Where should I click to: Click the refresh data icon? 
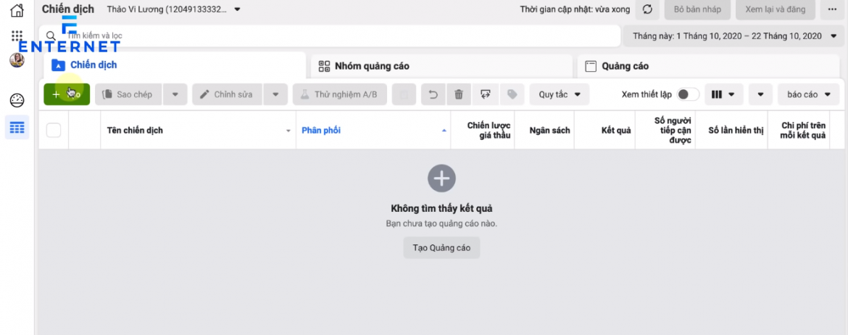(x=647, y=9)
